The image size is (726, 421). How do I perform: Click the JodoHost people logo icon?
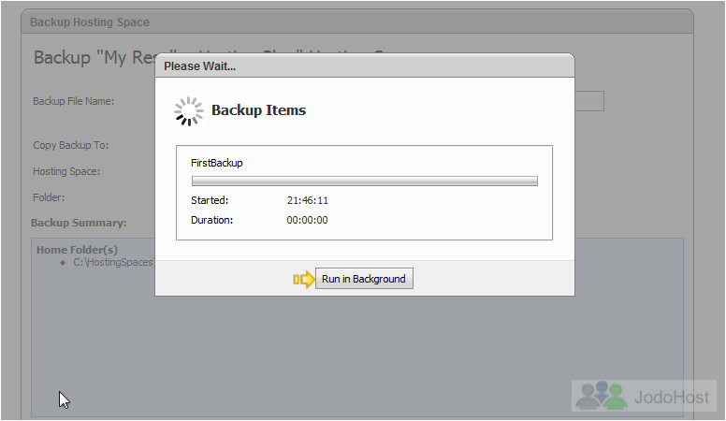pos(602,396)
